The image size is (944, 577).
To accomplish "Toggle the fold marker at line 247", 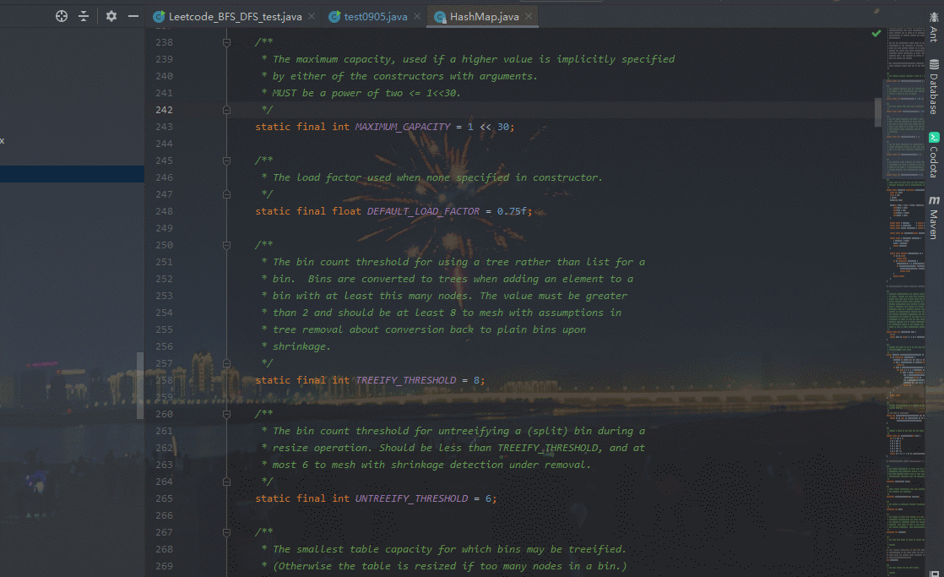I will pos(226,194).
